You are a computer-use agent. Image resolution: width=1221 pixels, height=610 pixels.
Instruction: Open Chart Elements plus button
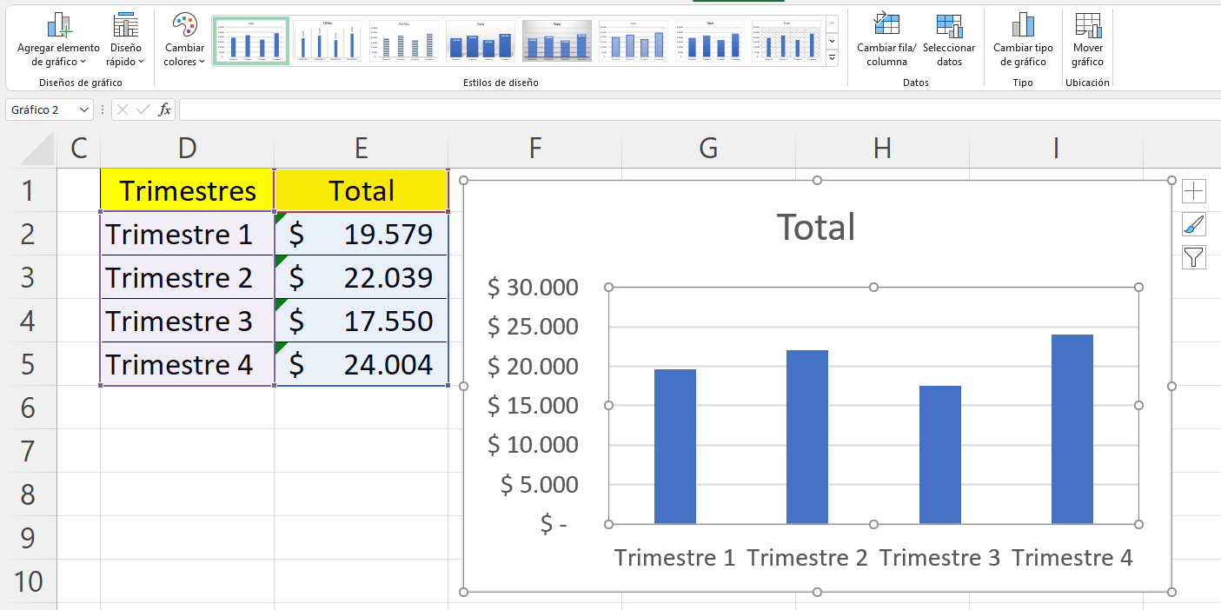point(1194,191)
